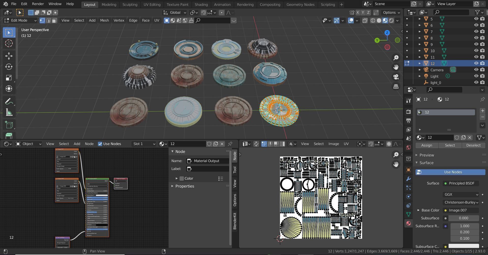Activate the Rotate tool
The image size is (488, 255).
point(9,67)
